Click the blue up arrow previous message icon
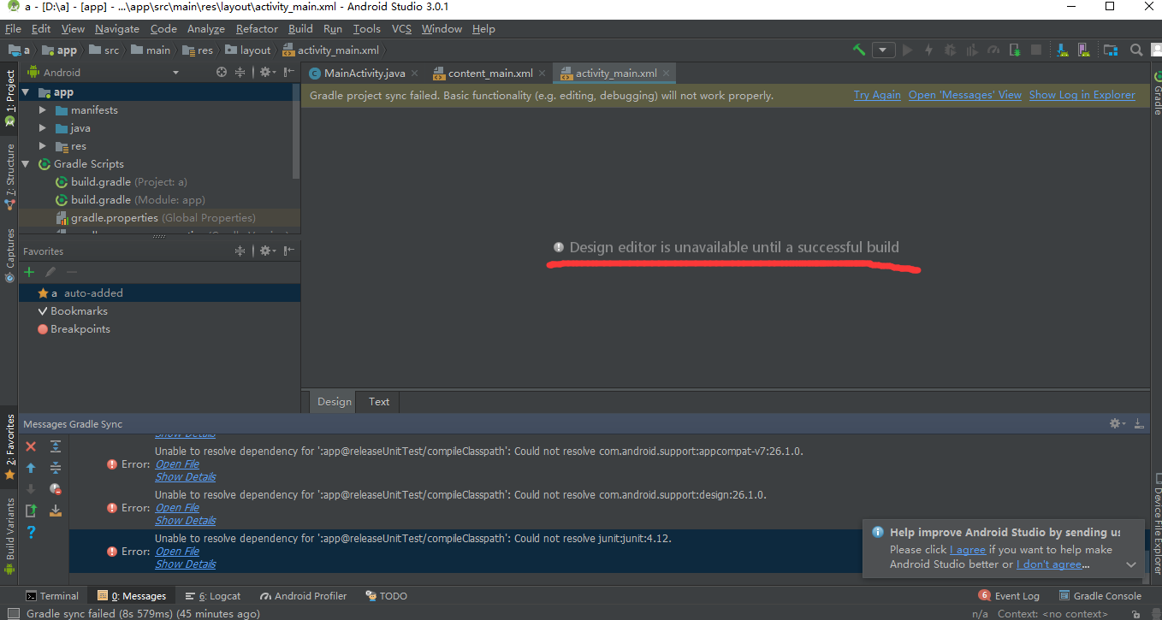 [31, 468]
